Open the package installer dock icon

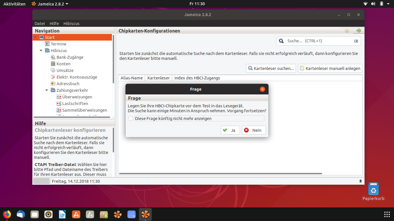pos(104,214)
